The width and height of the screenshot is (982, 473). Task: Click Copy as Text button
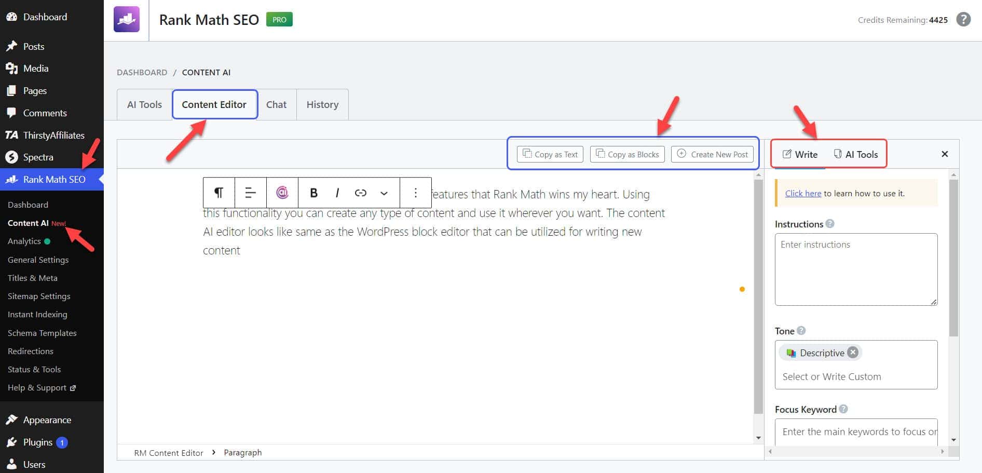click(550, 154)
